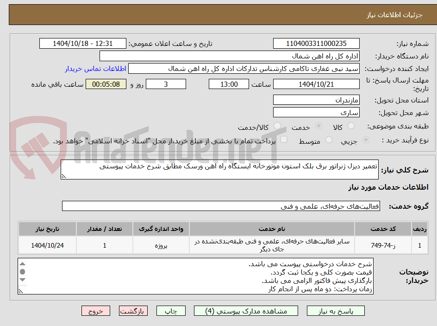Viewport: 437px width, 326px height.
Task: Click the deadline date field 1404/10/21
Action: [x=316, y=84]
